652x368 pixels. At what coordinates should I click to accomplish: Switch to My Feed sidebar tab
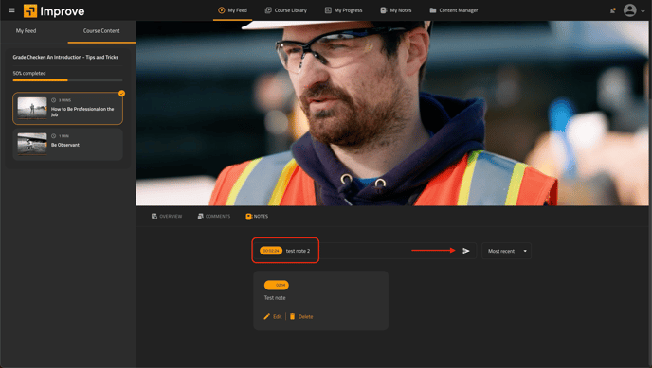(x=26, y=30)
